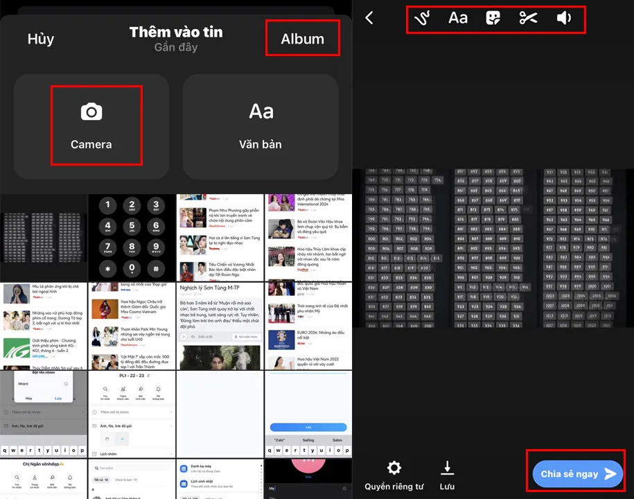Go back using the left chevron
The image size is (634, 499).
pyautogui.click(x=369, y=18)
